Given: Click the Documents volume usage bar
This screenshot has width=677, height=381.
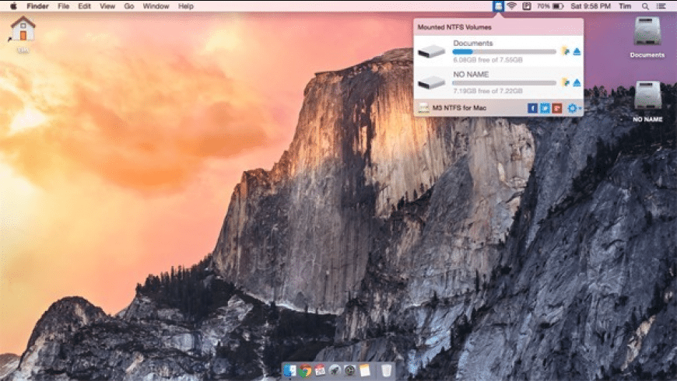Looking at the screenshot, I should (504, 52).
